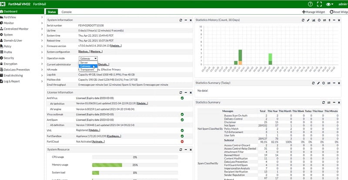Click firmware Update link
This screenshot has height=180, width=348.
(x=116, y=46)
